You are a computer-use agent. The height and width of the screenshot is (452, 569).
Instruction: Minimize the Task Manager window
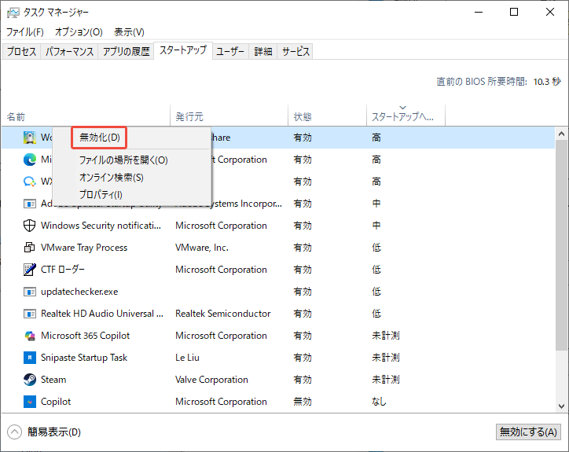[479, 12]
